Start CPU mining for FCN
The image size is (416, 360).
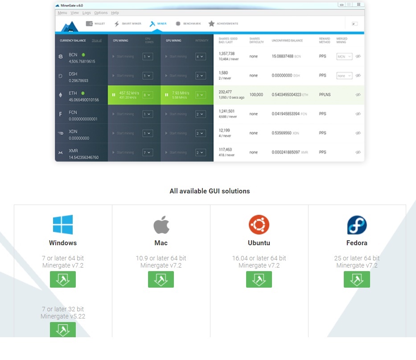(124, 114)
